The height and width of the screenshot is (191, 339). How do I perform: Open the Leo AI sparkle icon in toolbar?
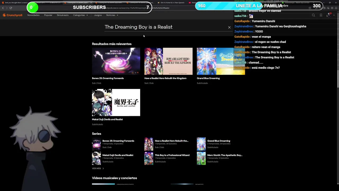pyautogui.click(x=328, y=8)
